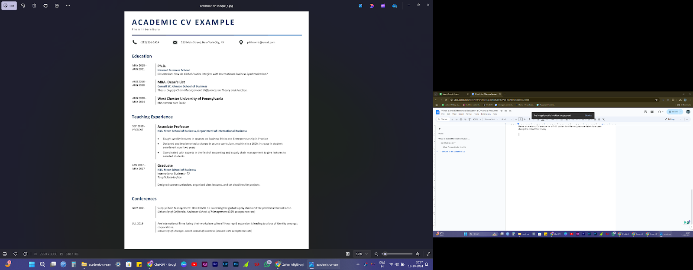Image resolution: width=693 pixels, height=270 pixels.
Task: Launch Adobe XD from taskbar
Action: click(x=204, y=264)
